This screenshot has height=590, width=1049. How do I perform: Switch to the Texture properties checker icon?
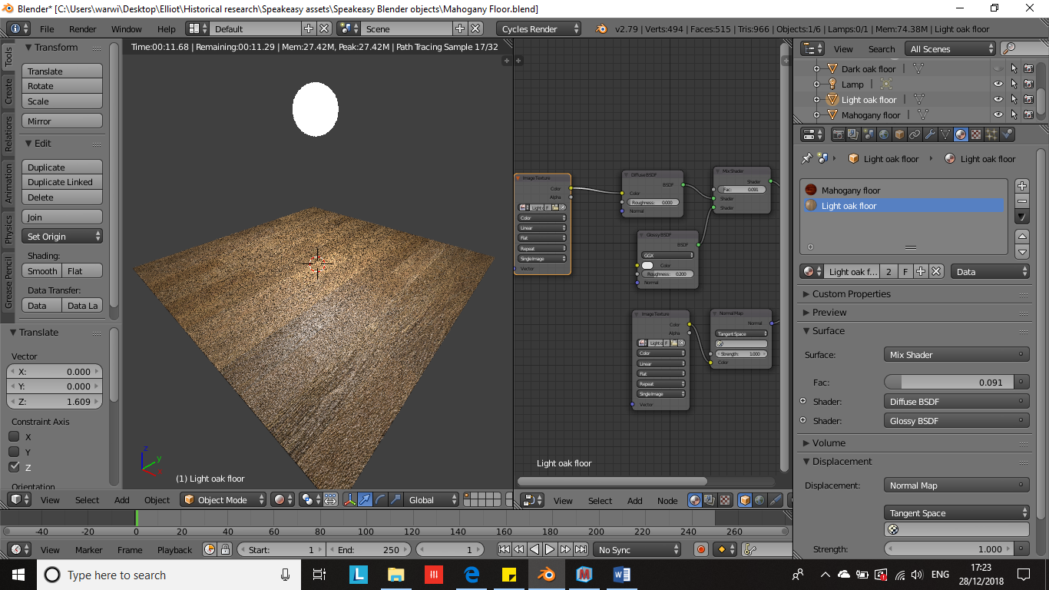click(976, 134)
